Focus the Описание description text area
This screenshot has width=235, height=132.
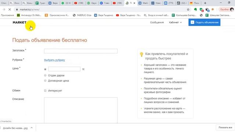[81, 110]
